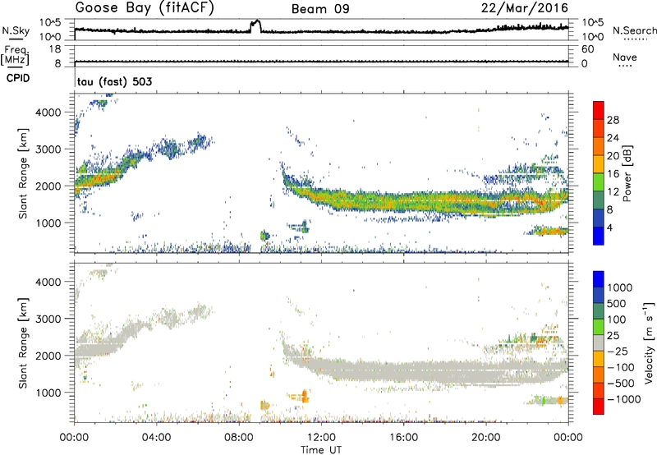Click the "24" tick on the Power colorbar
This screenshot has width=657, height=455.
pos(613,138)
